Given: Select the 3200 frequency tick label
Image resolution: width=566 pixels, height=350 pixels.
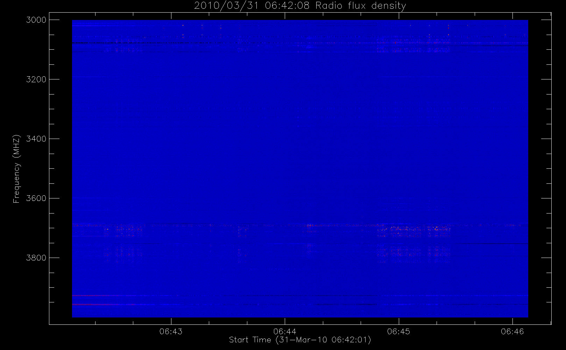Looking at the screenshot, I should (x=36, y=79).
